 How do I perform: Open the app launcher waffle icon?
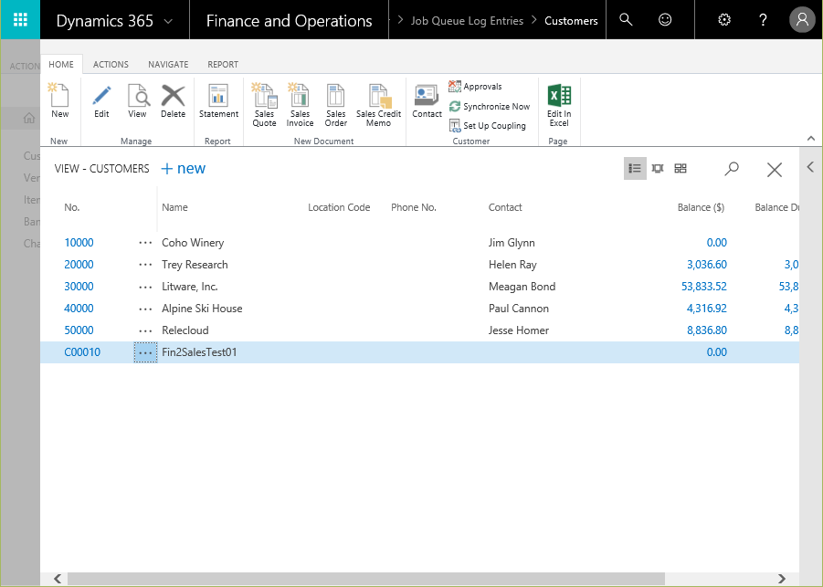pos(20,20)
